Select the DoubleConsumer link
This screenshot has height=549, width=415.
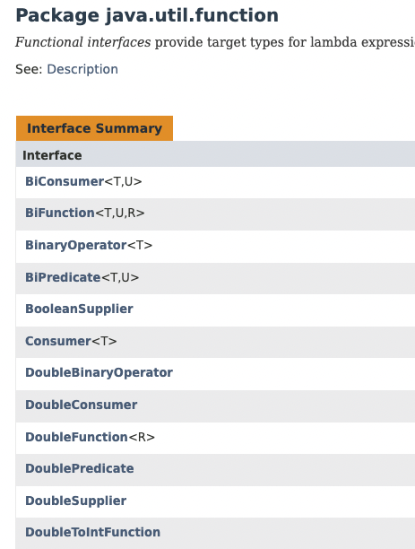[x=82, y=405]
